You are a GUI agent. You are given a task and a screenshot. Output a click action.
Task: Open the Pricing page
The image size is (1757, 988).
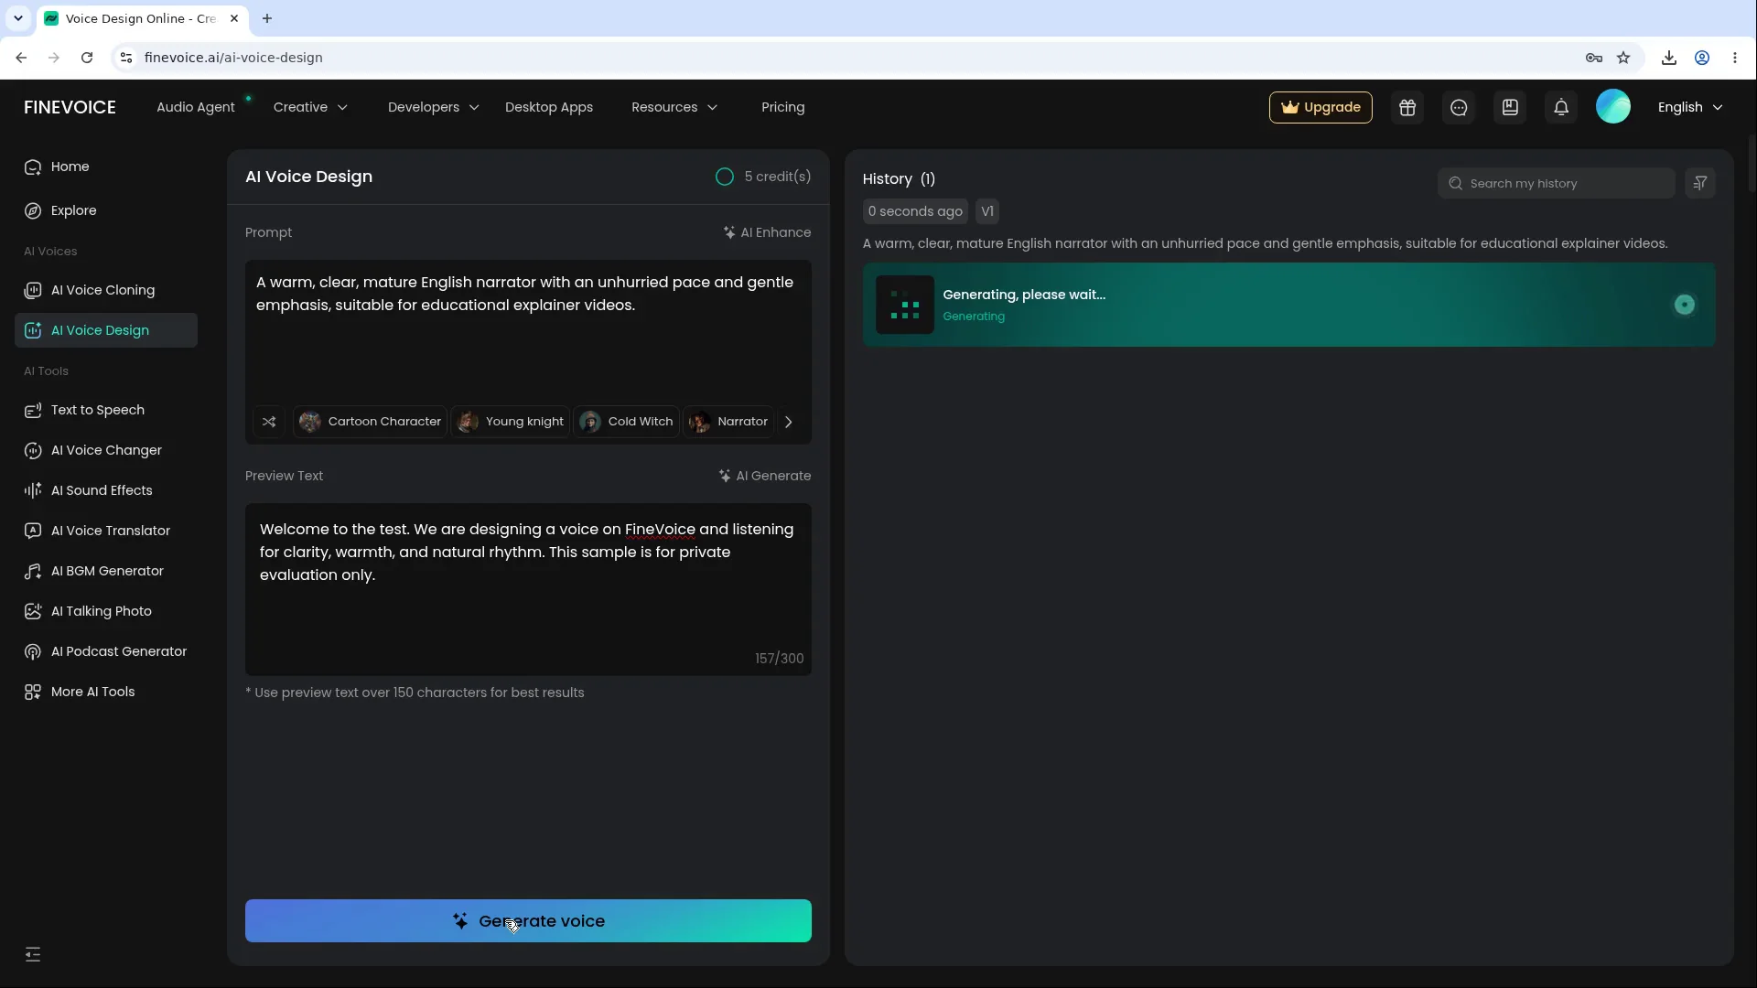coord(783,107)
